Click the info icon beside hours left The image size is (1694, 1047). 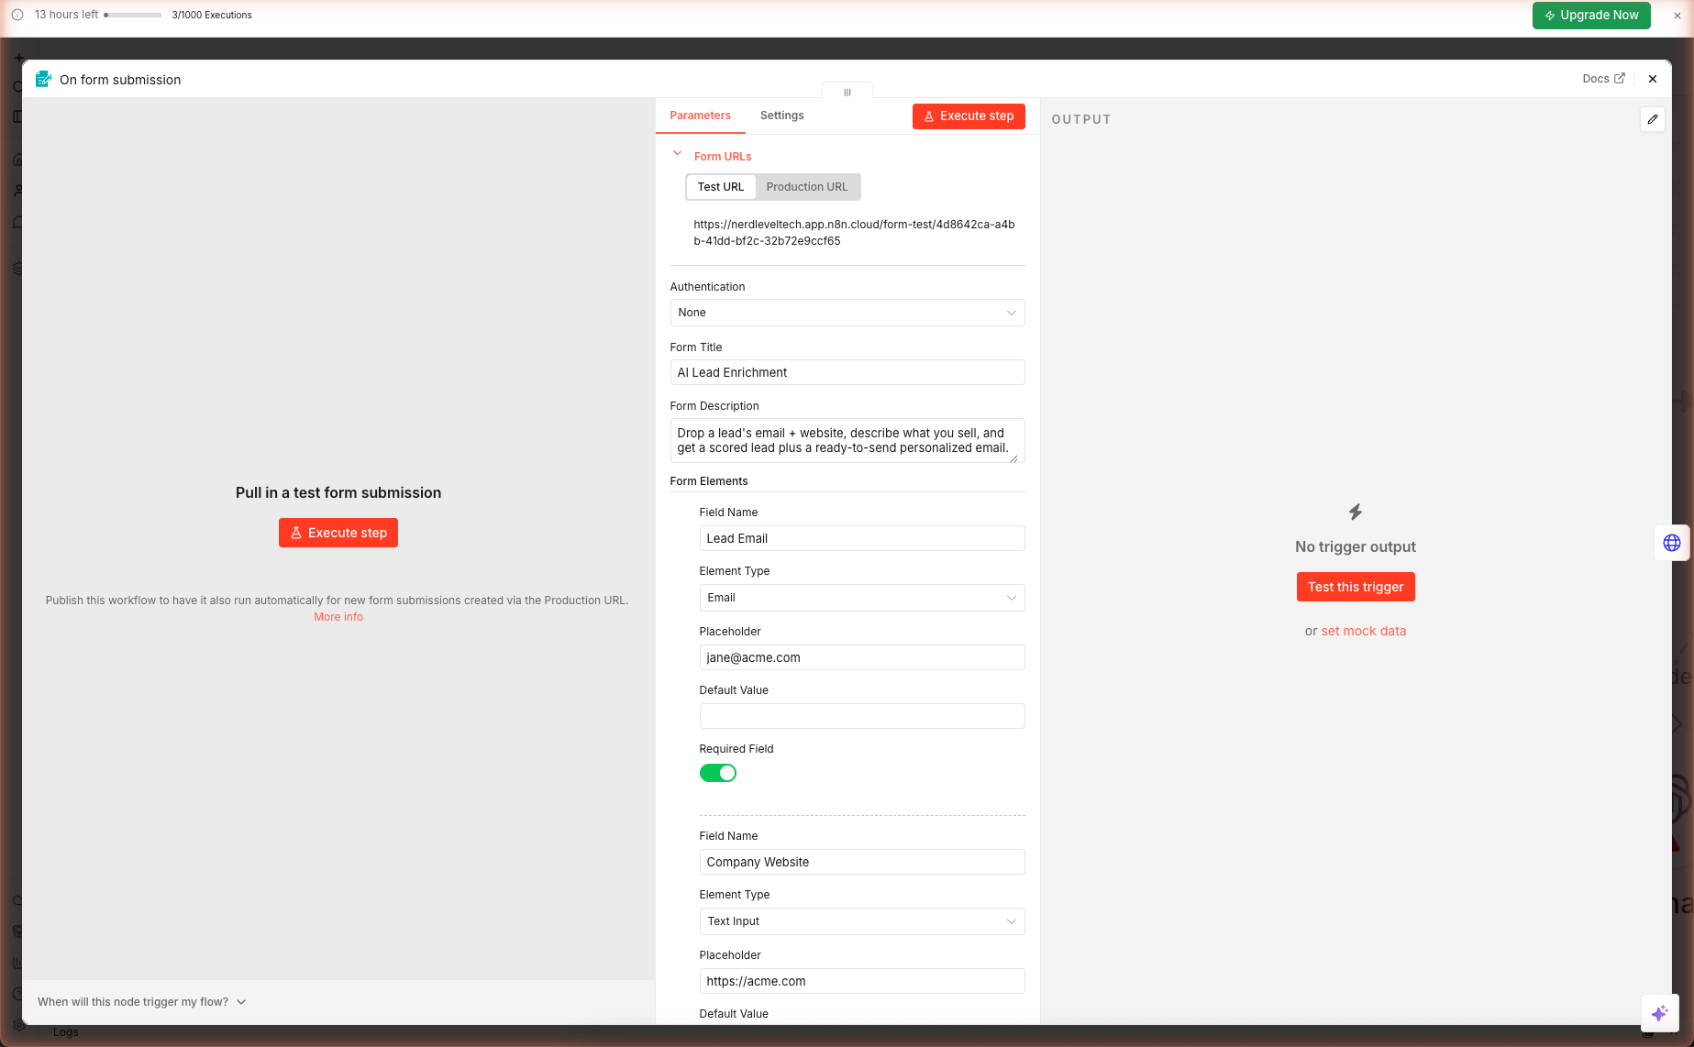[x=17, y=15]
